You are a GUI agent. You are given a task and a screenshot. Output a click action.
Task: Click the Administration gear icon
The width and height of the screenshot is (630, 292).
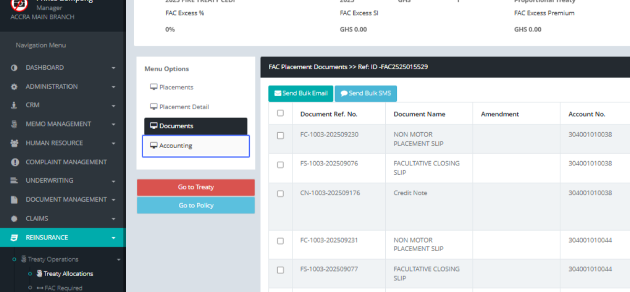click(x=14, y=87)
